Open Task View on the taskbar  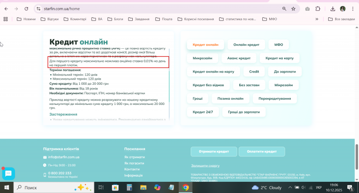(x=101, y=187)
